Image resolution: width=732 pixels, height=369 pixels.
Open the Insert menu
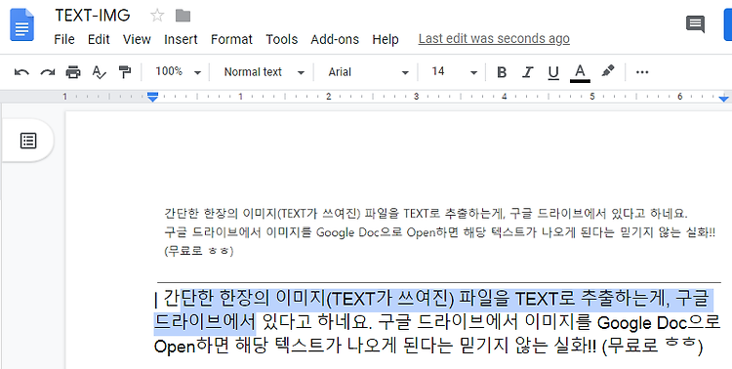[x=181, y=39]
